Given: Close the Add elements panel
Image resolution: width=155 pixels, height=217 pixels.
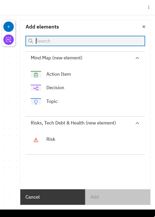Looking at the screenshot, I should (144, 27).
